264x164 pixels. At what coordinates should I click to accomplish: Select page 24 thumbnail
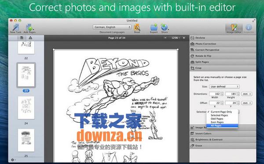coord(26,108)
